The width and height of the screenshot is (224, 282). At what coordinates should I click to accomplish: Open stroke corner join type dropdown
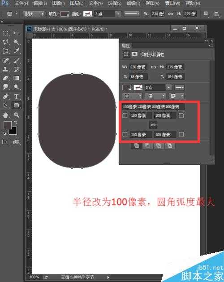pyautogui.click(x=177, y=96)
